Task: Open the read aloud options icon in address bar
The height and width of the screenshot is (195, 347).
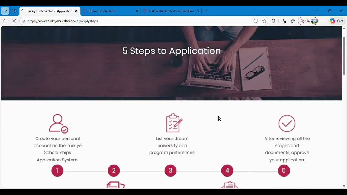Action: [x=256, y=21]
